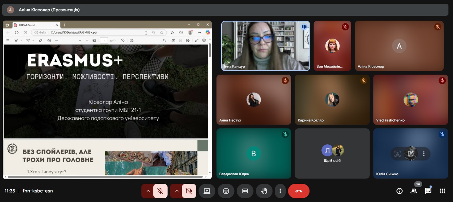Expand microphone audio options chevron
This screenshot has height=202, width=453.
tap(148, 191)
